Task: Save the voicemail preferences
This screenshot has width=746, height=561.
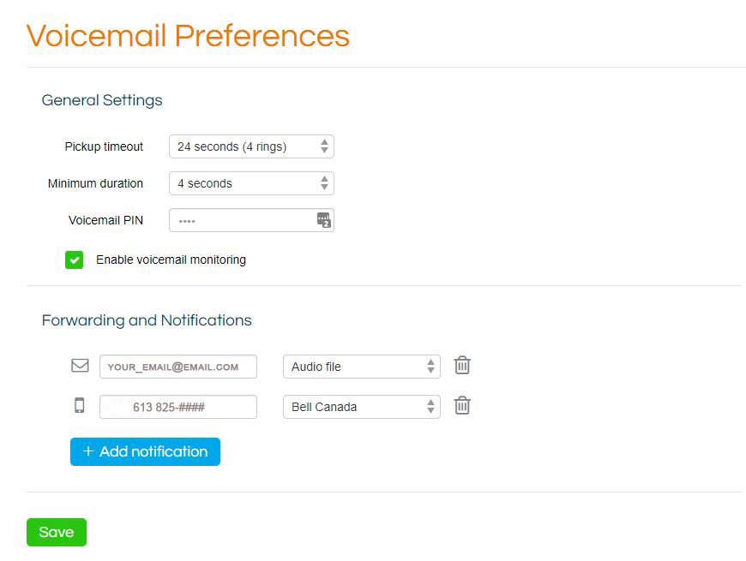Action: coord(57,532)
